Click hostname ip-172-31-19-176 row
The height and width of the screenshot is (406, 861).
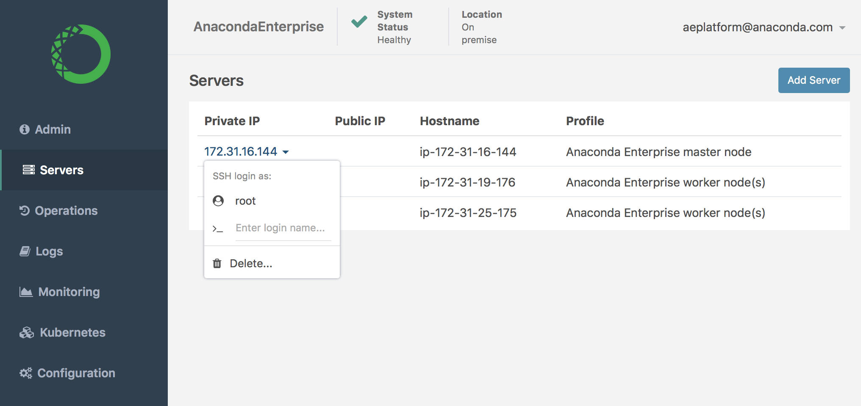click(x=467, y=182)
